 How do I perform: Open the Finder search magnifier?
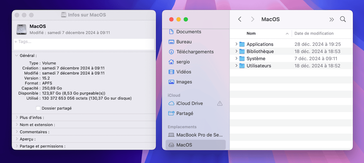(343, 19)
